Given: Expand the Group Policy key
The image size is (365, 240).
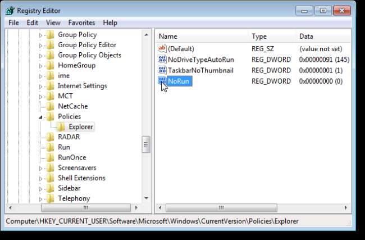Looking at the screenshot, I should 41,35.
